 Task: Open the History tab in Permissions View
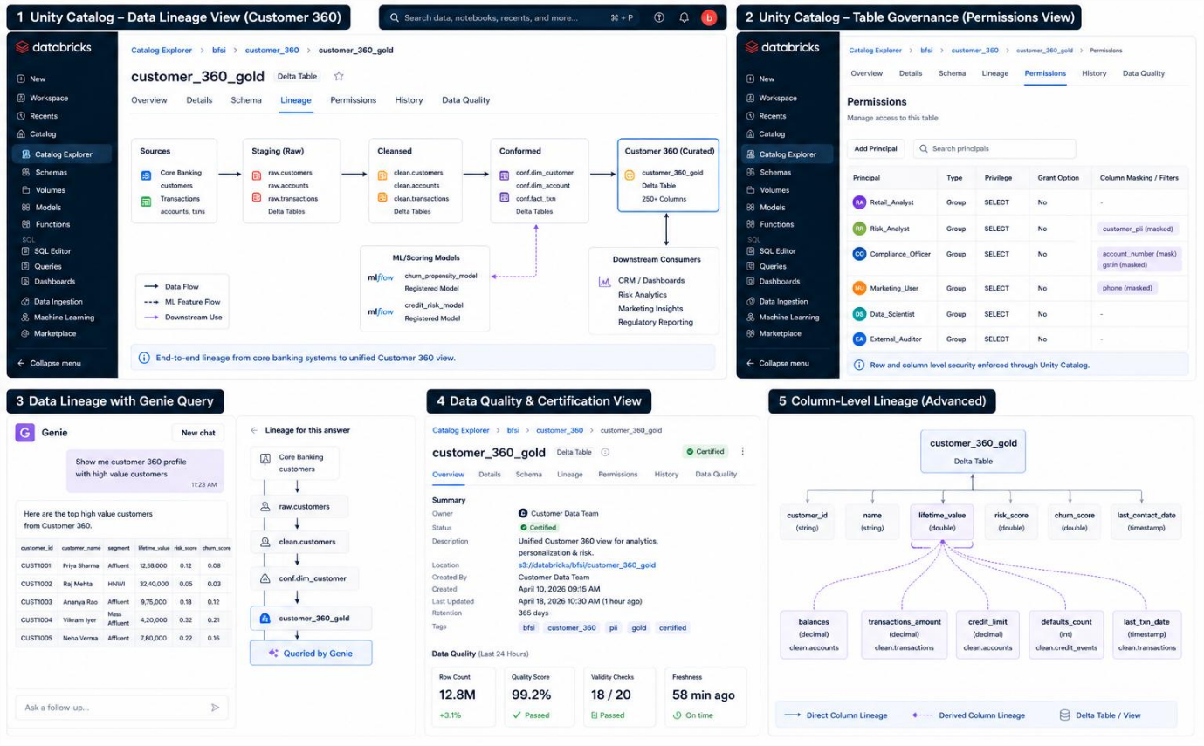click(1094, 73)
